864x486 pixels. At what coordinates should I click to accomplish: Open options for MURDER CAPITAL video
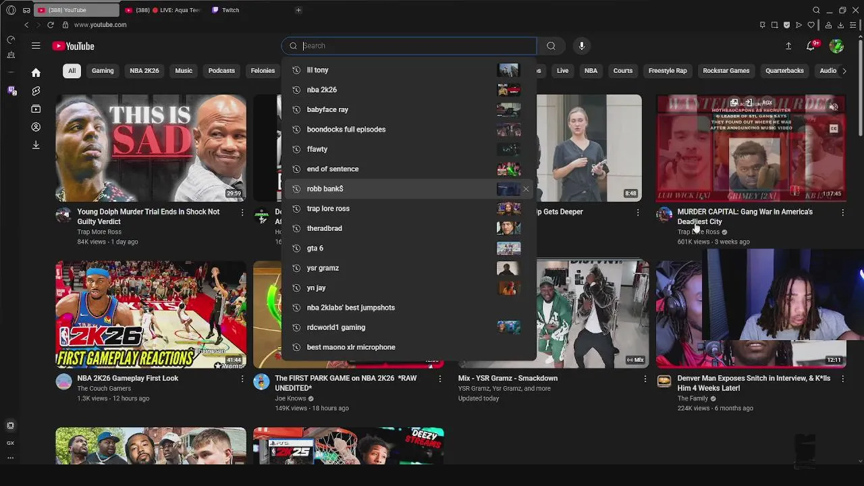[x=842, y=213]
